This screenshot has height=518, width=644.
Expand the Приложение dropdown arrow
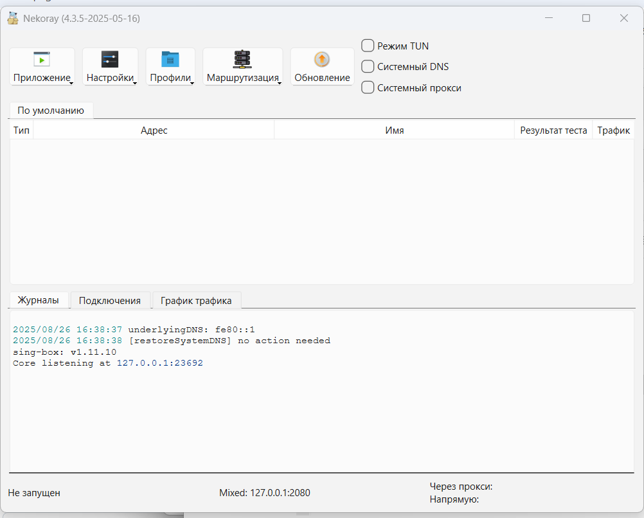click(x=71, y=83)
